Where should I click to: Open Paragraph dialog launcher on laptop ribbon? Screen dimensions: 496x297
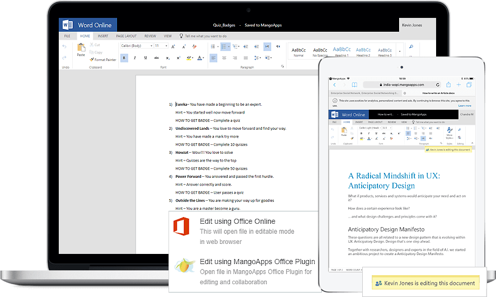tap(282, 66)
